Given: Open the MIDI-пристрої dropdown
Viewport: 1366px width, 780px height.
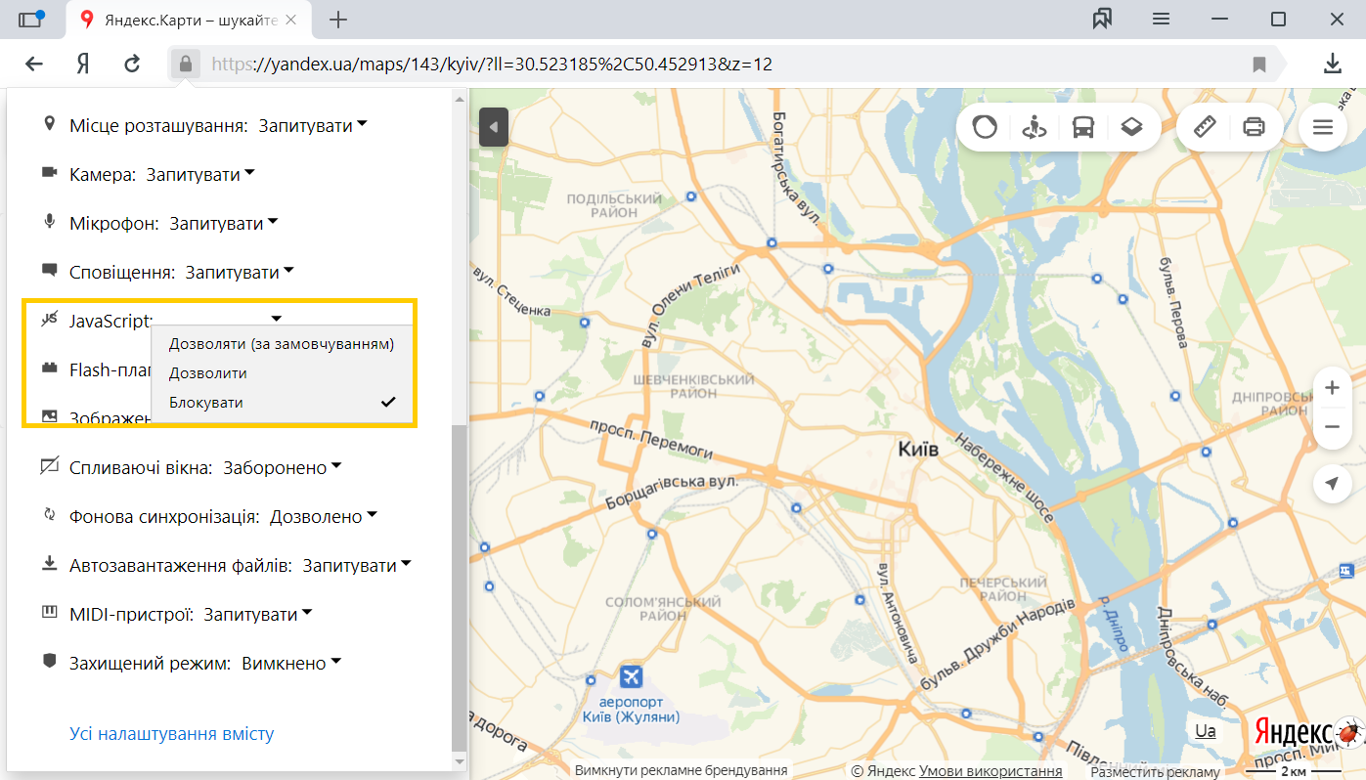Looking at the screenshot, I should click(258, 615).
